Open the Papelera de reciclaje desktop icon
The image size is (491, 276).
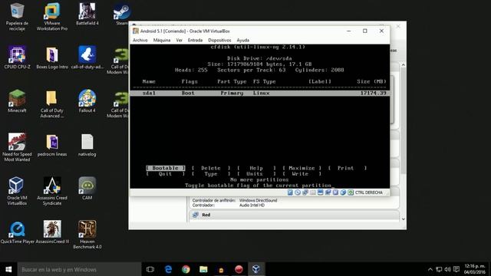(17, 16)
